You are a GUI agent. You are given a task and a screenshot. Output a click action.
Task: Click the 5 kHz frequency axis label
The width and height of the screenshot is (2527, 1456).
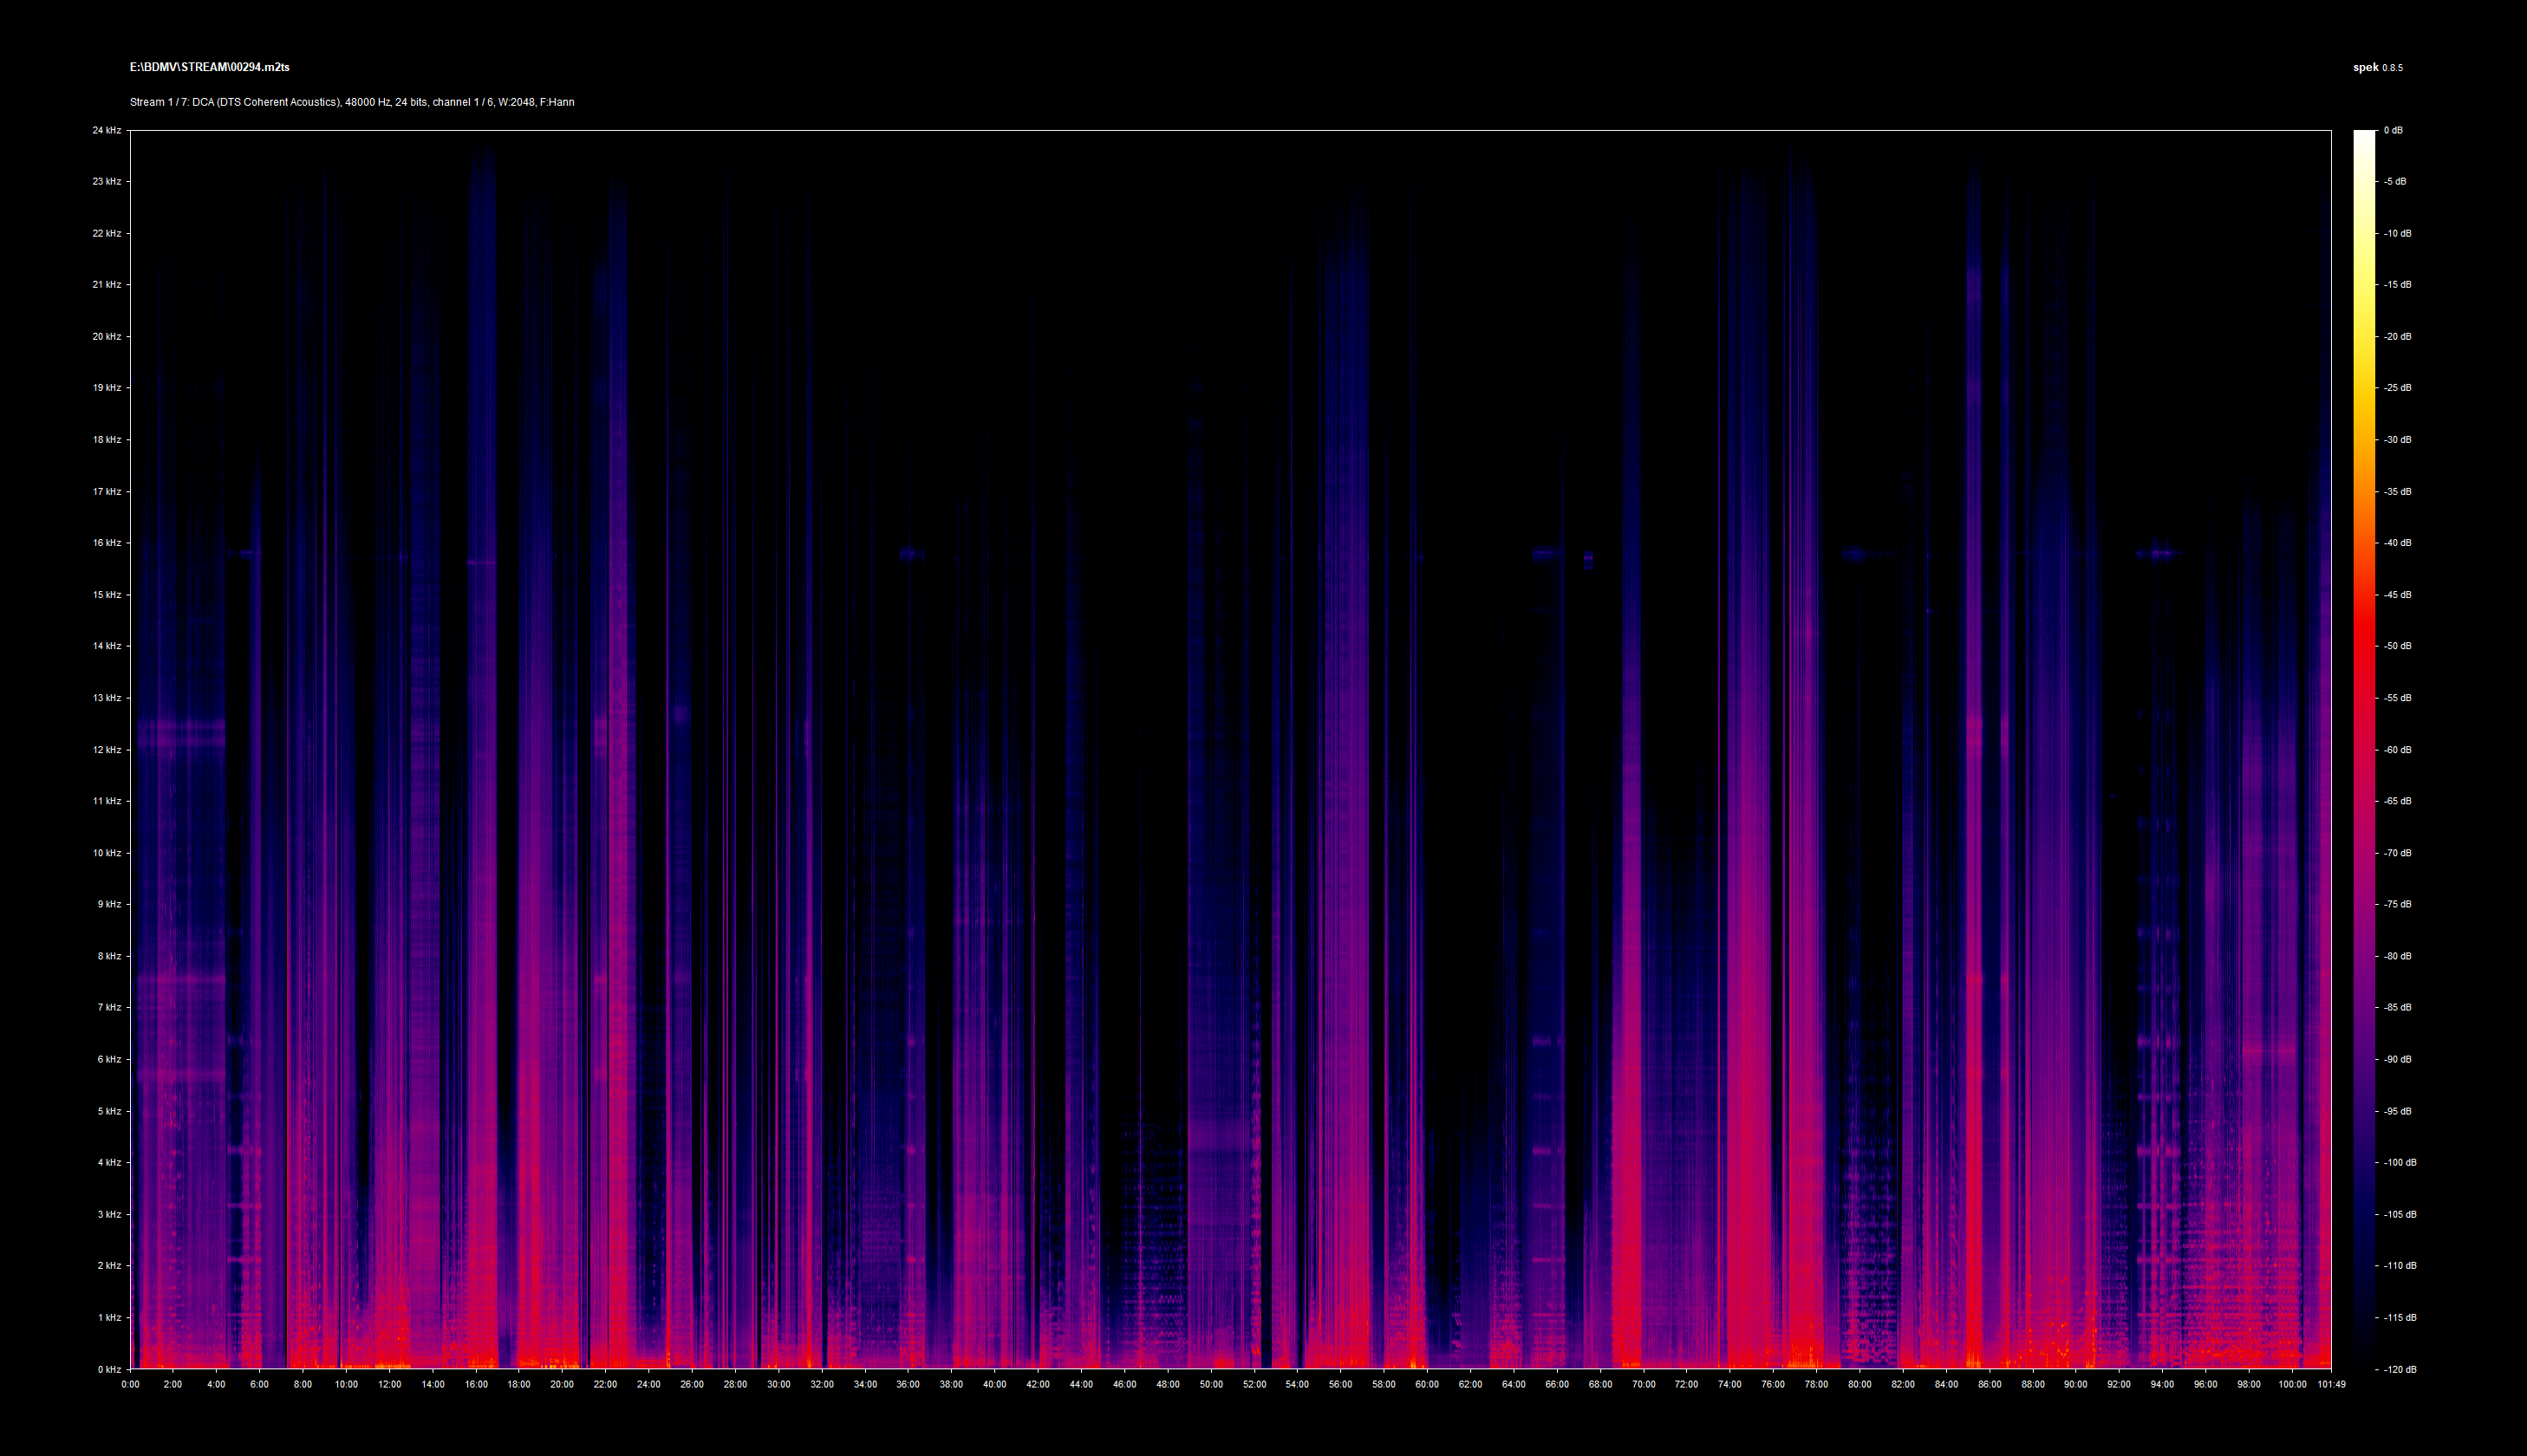point(109,1111)
